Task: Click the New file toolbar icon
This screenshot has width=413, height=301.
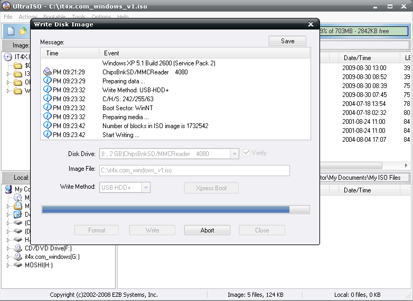Action: tap(11, 31)
